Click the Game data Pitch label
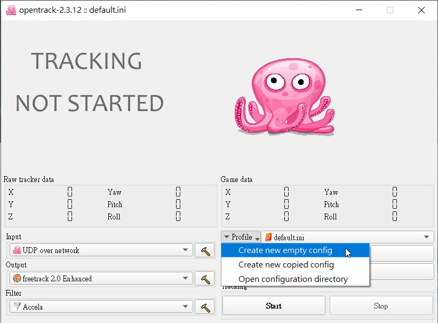438x323 pixels. pyautogui.click(x=331, y=204)
